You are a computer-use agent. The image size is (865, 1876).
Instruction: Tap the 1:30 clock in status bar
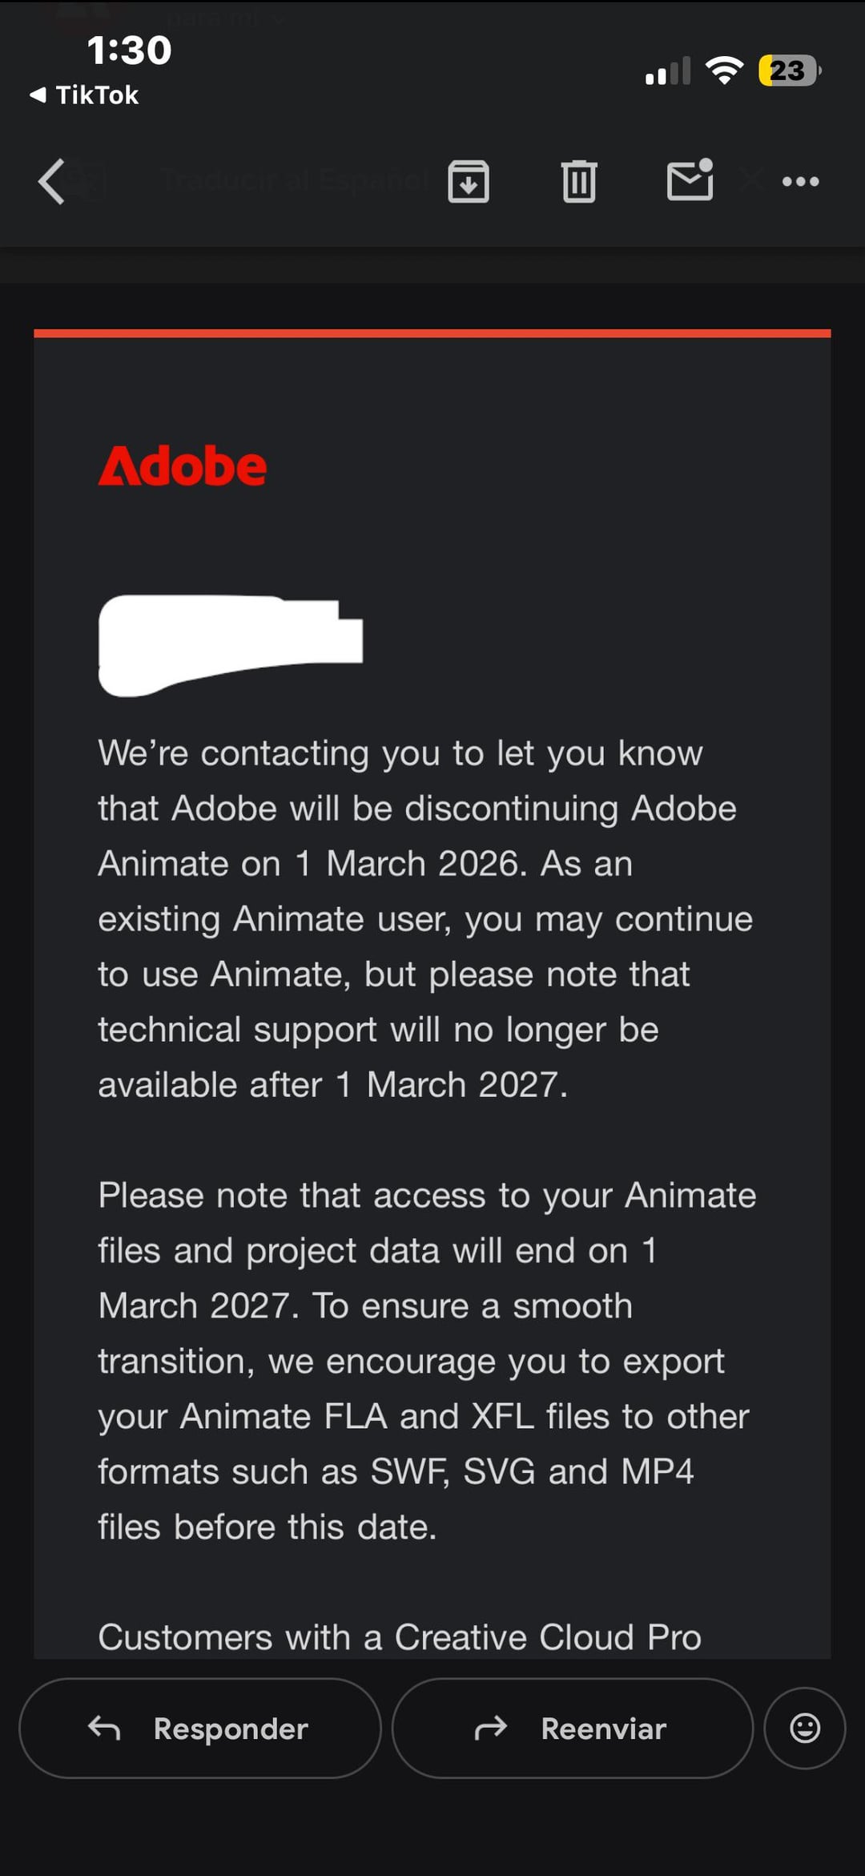129,50
